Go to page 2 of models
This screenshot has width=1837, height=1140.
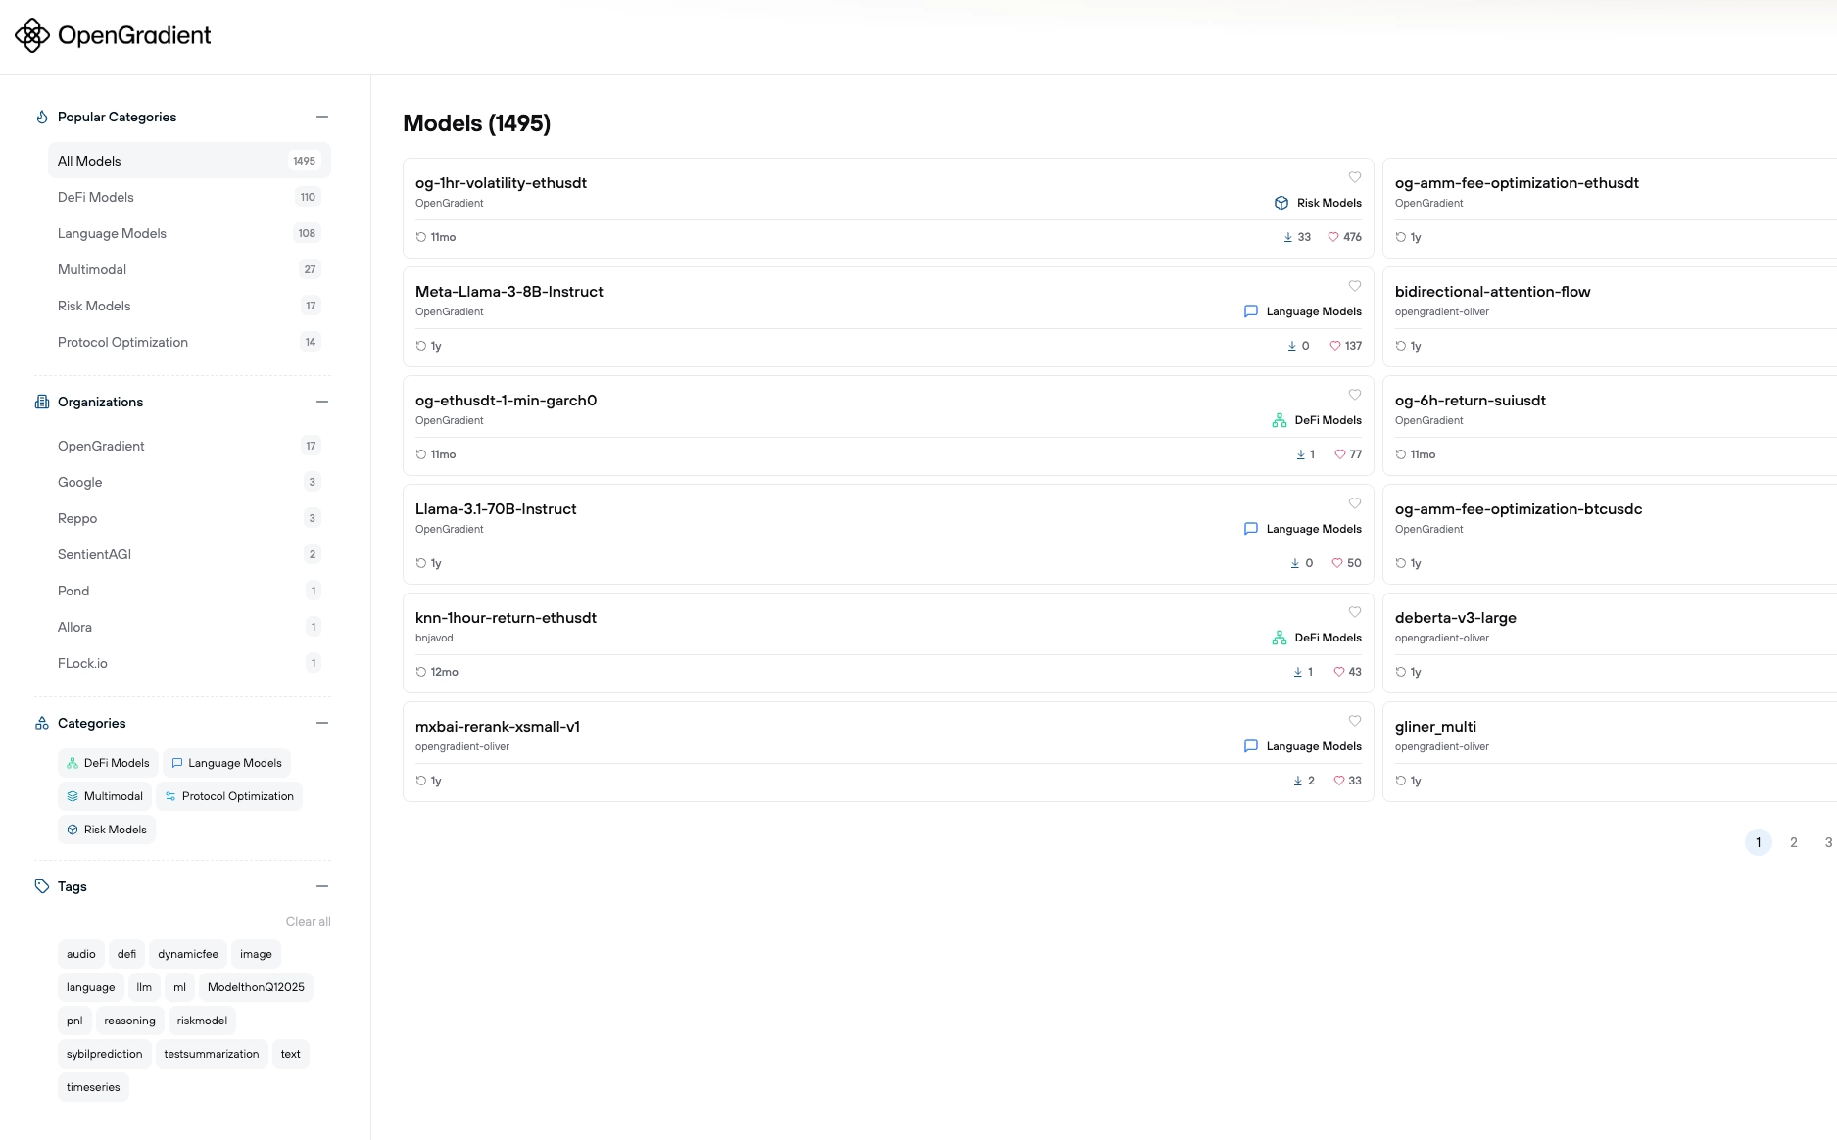[x=1793, y=842]
